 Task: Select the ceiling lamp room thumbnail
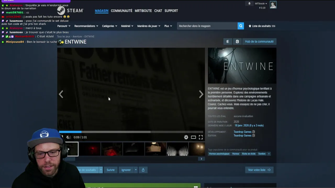155,149
